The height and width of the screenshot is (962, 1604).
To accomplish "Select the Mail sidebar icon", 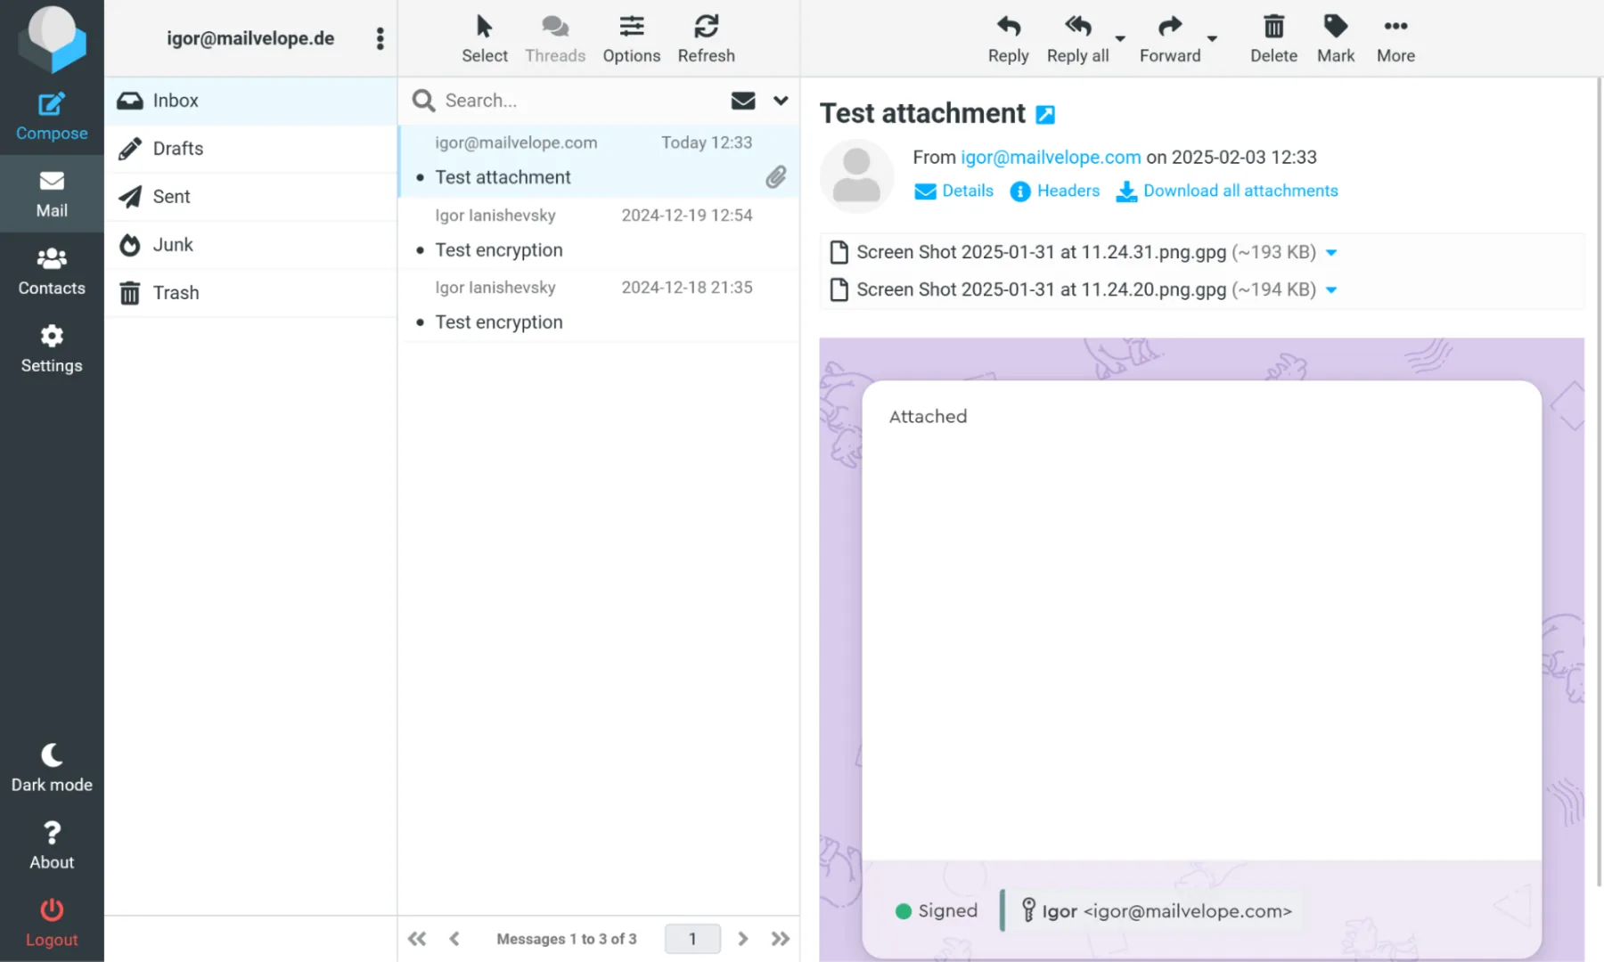I will tap(52, 193).
